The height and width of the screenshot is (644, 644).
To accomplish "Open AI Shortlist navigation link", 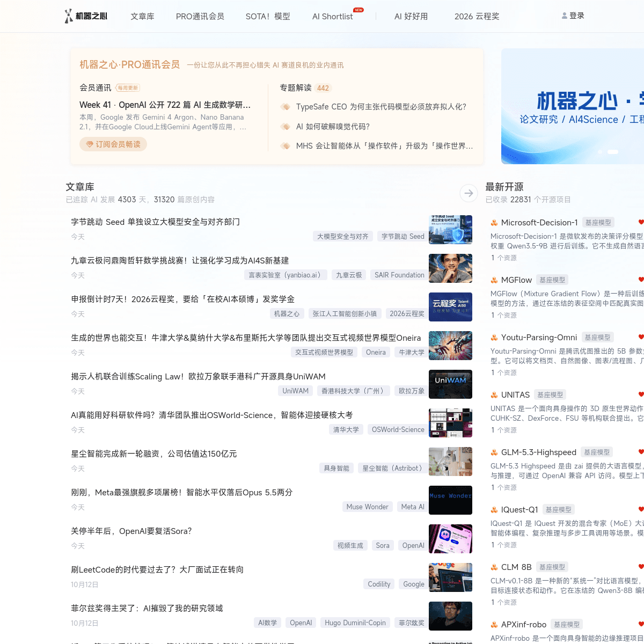I will (x=333, y=17).
